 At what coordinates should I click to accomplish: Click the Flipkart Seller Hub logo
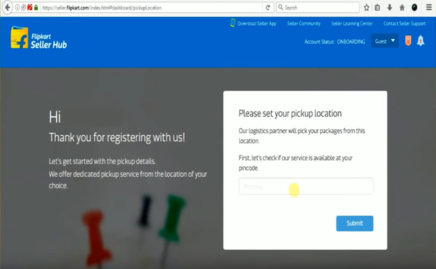pyautogui.click(x=38, y=38)
